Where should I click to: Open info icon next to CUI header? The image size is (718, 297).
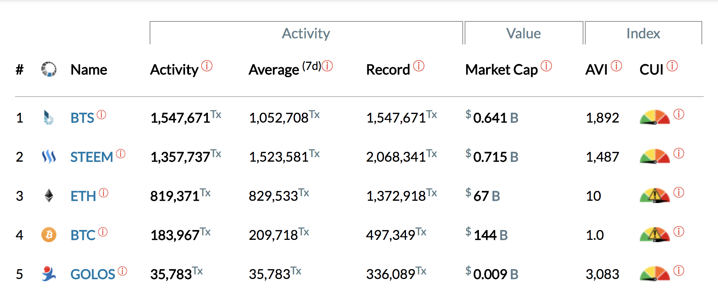click(x=672, y=66)
